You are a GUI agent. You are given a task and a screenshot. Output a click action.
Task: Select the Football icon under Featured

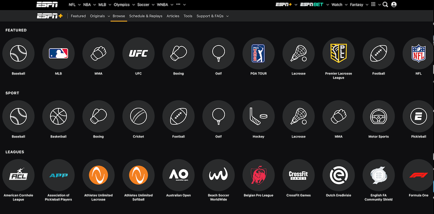point(379,54)
